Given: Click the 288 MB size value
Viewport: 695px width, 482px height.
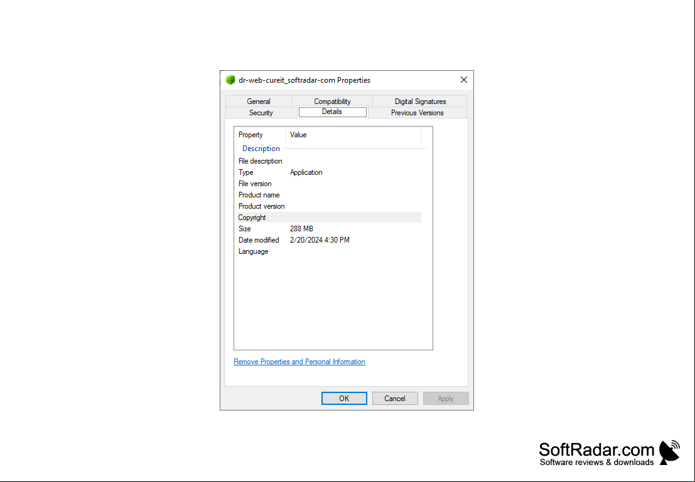Looking at the screenshot, I should point(301,229).
